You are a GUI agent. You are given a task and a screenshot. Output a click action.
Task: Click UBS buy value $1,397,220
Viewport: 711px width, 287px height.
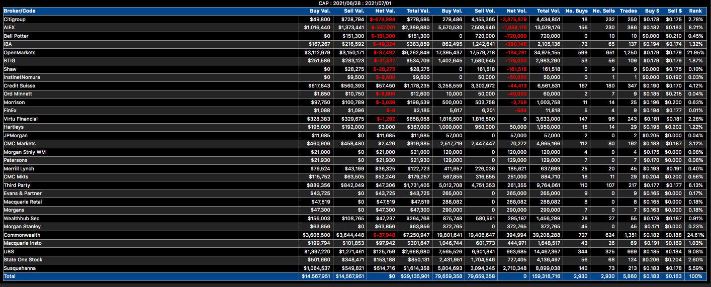pyautogui.click(x=317, y=251)
